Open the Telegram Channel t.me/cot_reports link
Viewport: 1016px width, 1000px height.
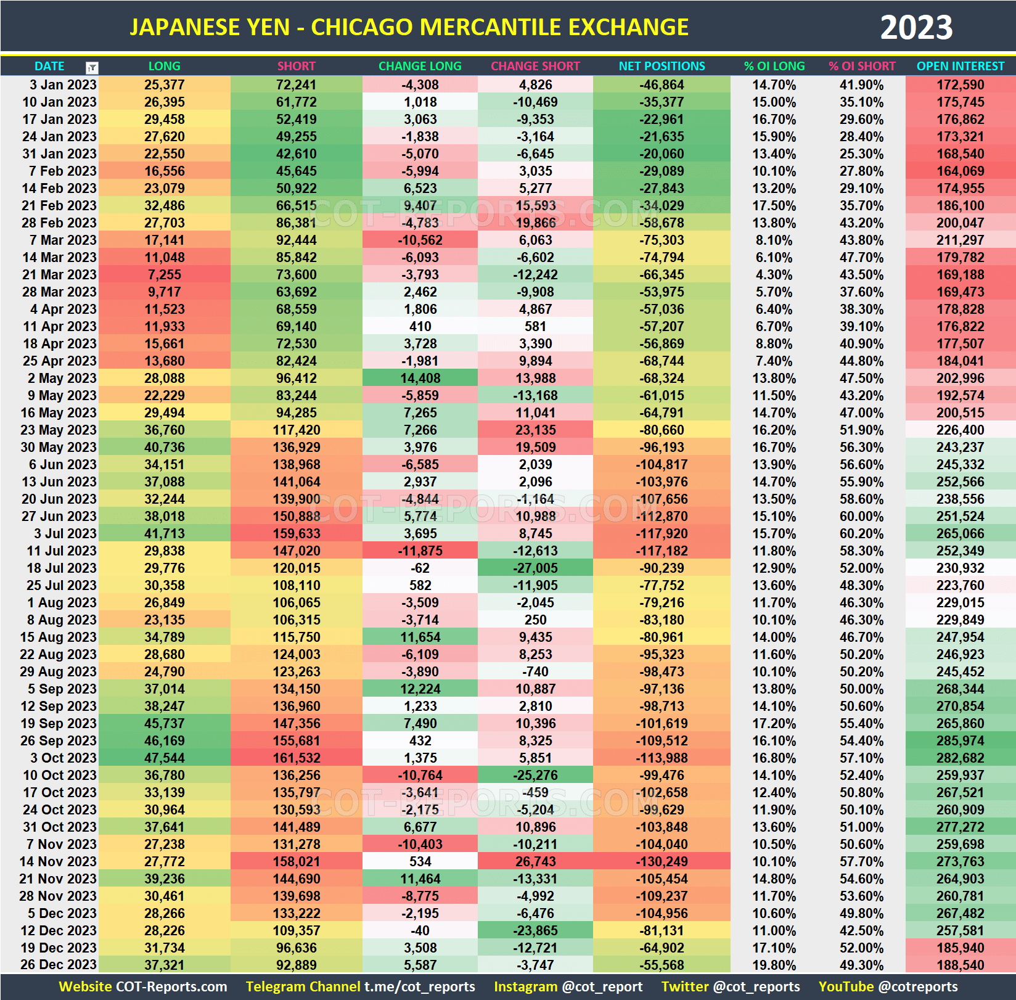(x=361, y=986)
